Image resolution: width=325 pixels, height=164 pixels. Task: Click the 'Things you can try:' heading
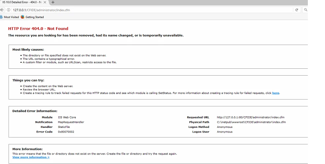click(28, 80)
